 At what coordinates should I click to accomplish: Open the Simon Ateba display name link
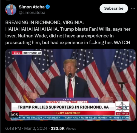(x=32, y=7)
